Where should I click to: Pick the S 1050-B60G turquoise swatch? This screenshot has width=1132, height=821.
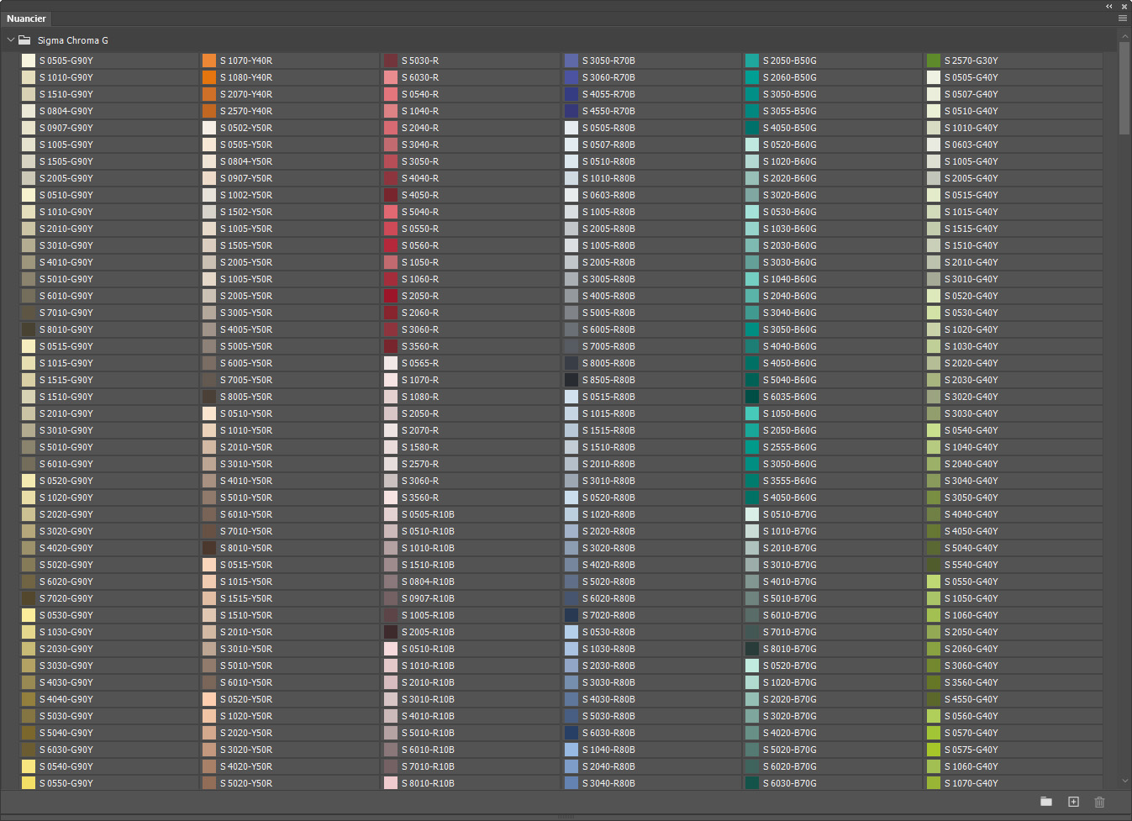(x=752, y=413)
